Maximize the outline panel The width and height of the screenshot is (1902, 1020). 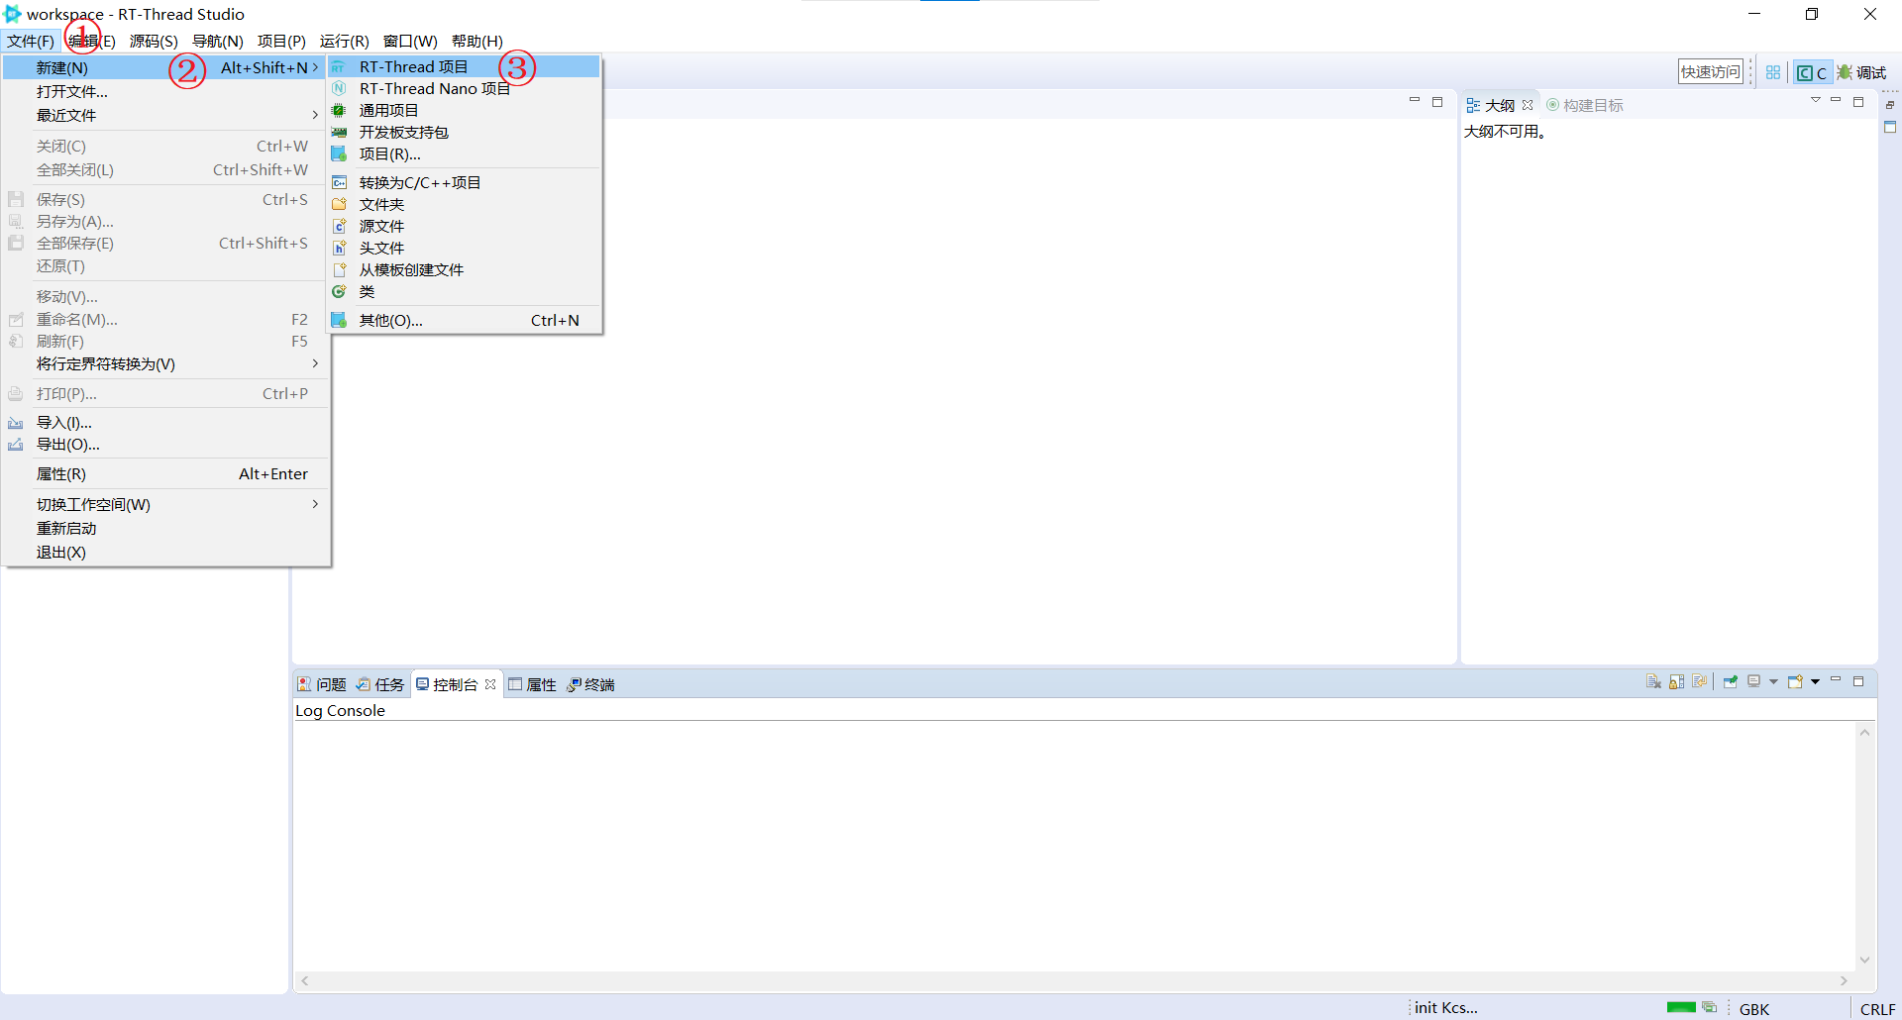[x=1858, y=102]
